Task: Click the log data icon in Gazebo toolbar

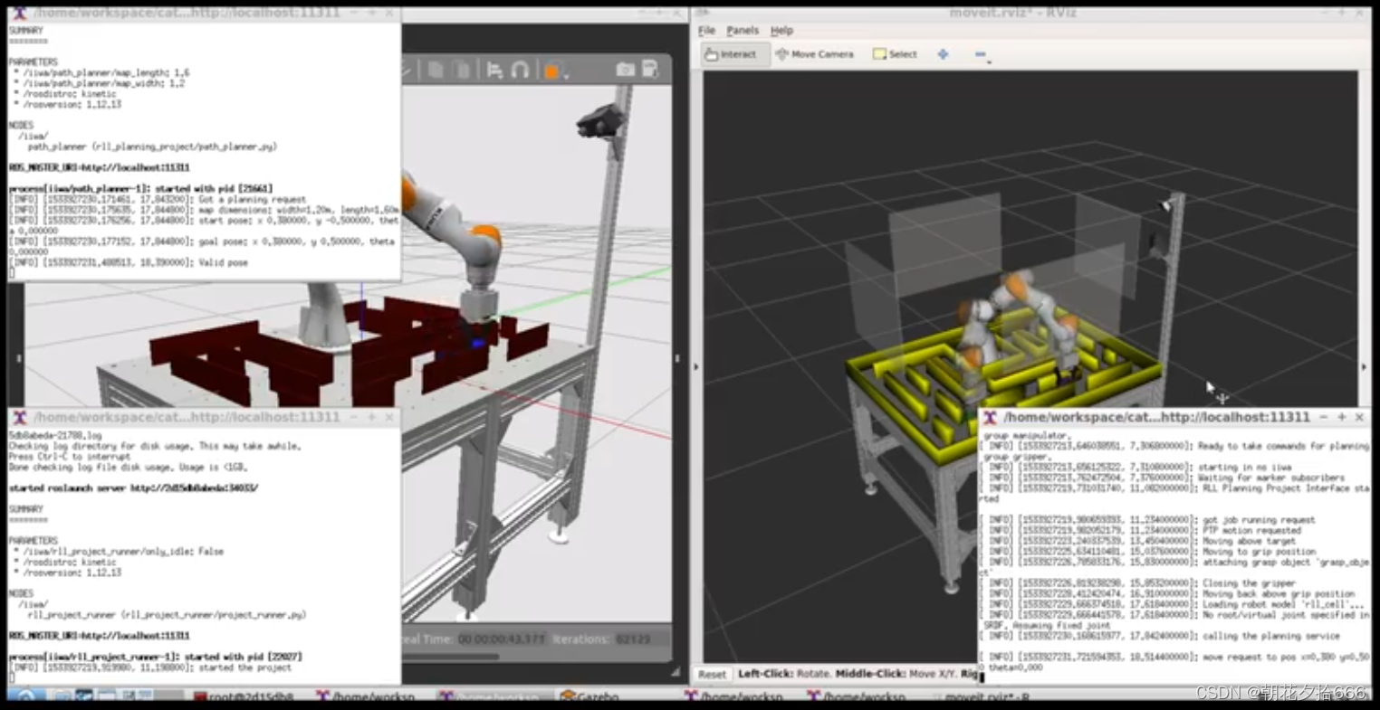Action: click(x=650, y=70)
